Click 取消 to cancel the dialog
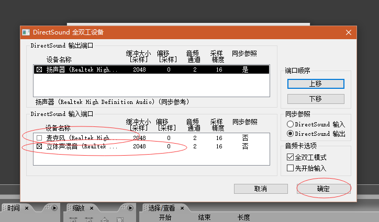 [261, 189]
